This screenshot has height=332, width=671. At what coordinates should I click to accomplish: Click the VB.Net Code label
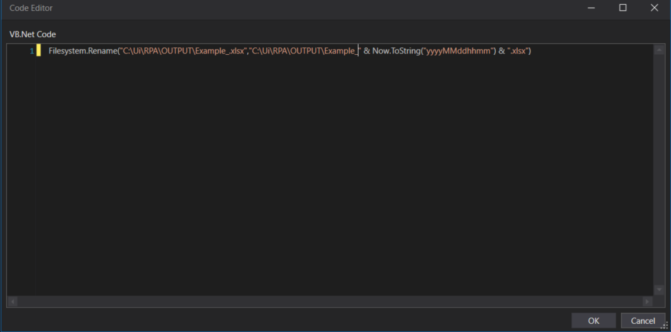point(32,34)
